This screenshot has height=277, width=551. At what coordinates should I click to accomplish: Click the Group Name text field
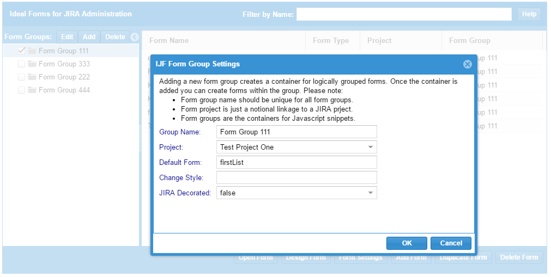[x=296, y=132]
